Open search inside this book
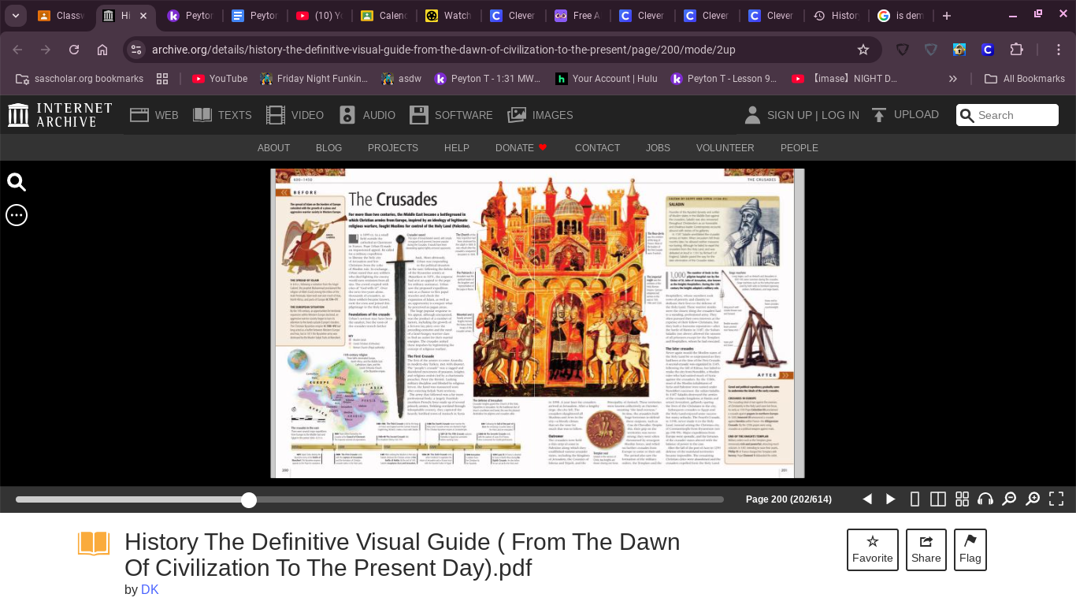The width and height of the screenshot is (1076, 605). coord(17,182)
